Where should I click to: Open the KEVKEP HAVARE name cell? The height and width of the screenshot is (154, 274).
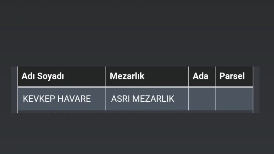click(62, 99)
